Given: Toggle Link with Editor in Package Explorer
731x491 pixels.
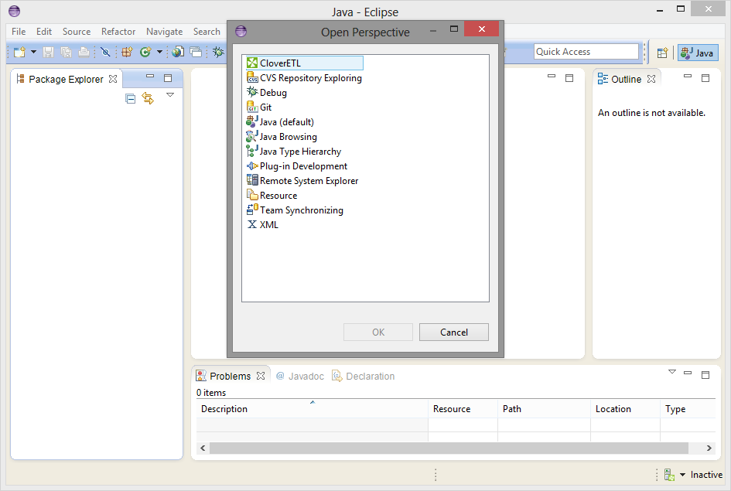Looking at the screenshot, I should click(x=148, y=98).
